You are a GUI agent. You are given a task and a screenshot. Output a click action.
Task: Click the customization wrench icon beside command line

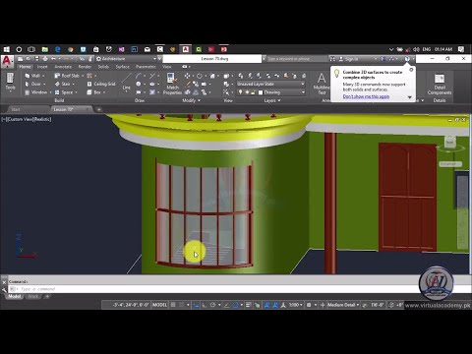coord(4,289)
